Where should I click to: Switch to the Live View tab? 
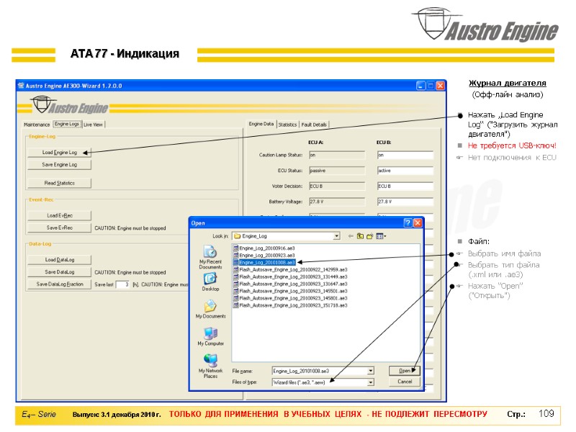(x=94, y=125)
